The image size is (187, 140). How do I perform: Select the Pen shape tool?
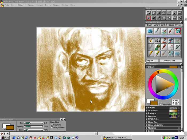click(x=174, y=13)
